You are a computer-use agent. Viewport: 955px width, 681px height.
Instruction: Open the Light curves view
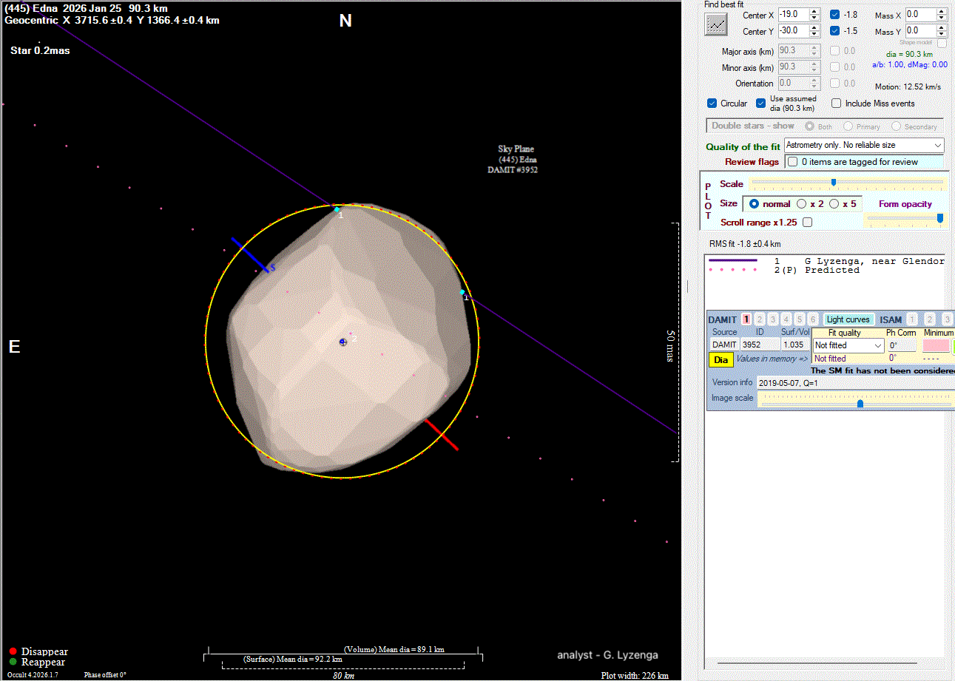(848, 319)
